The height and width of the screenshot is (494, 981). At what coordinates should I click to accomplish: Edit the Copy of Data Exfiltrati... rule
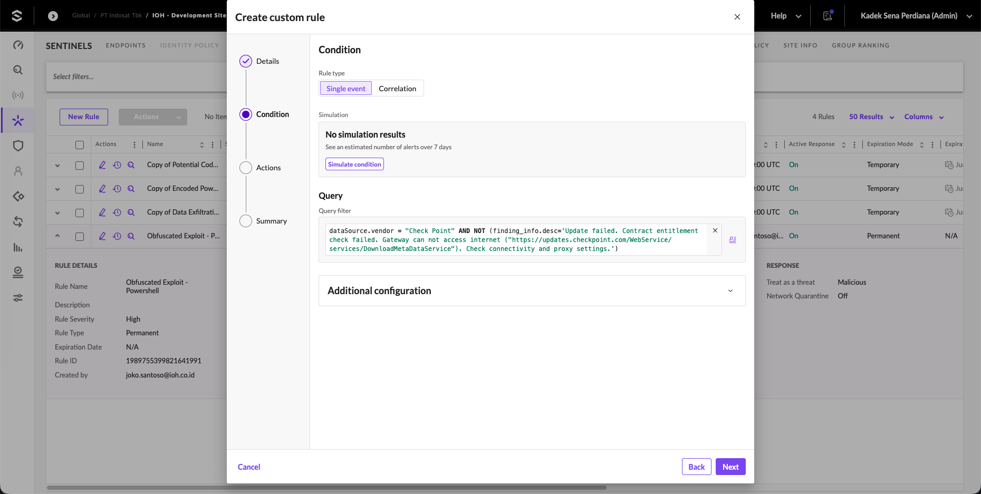(102, 212)
